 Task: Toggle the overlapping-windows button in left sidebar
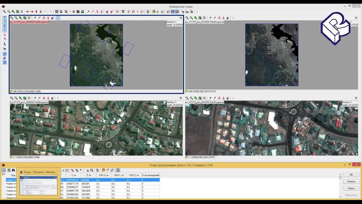click(5, 54)
